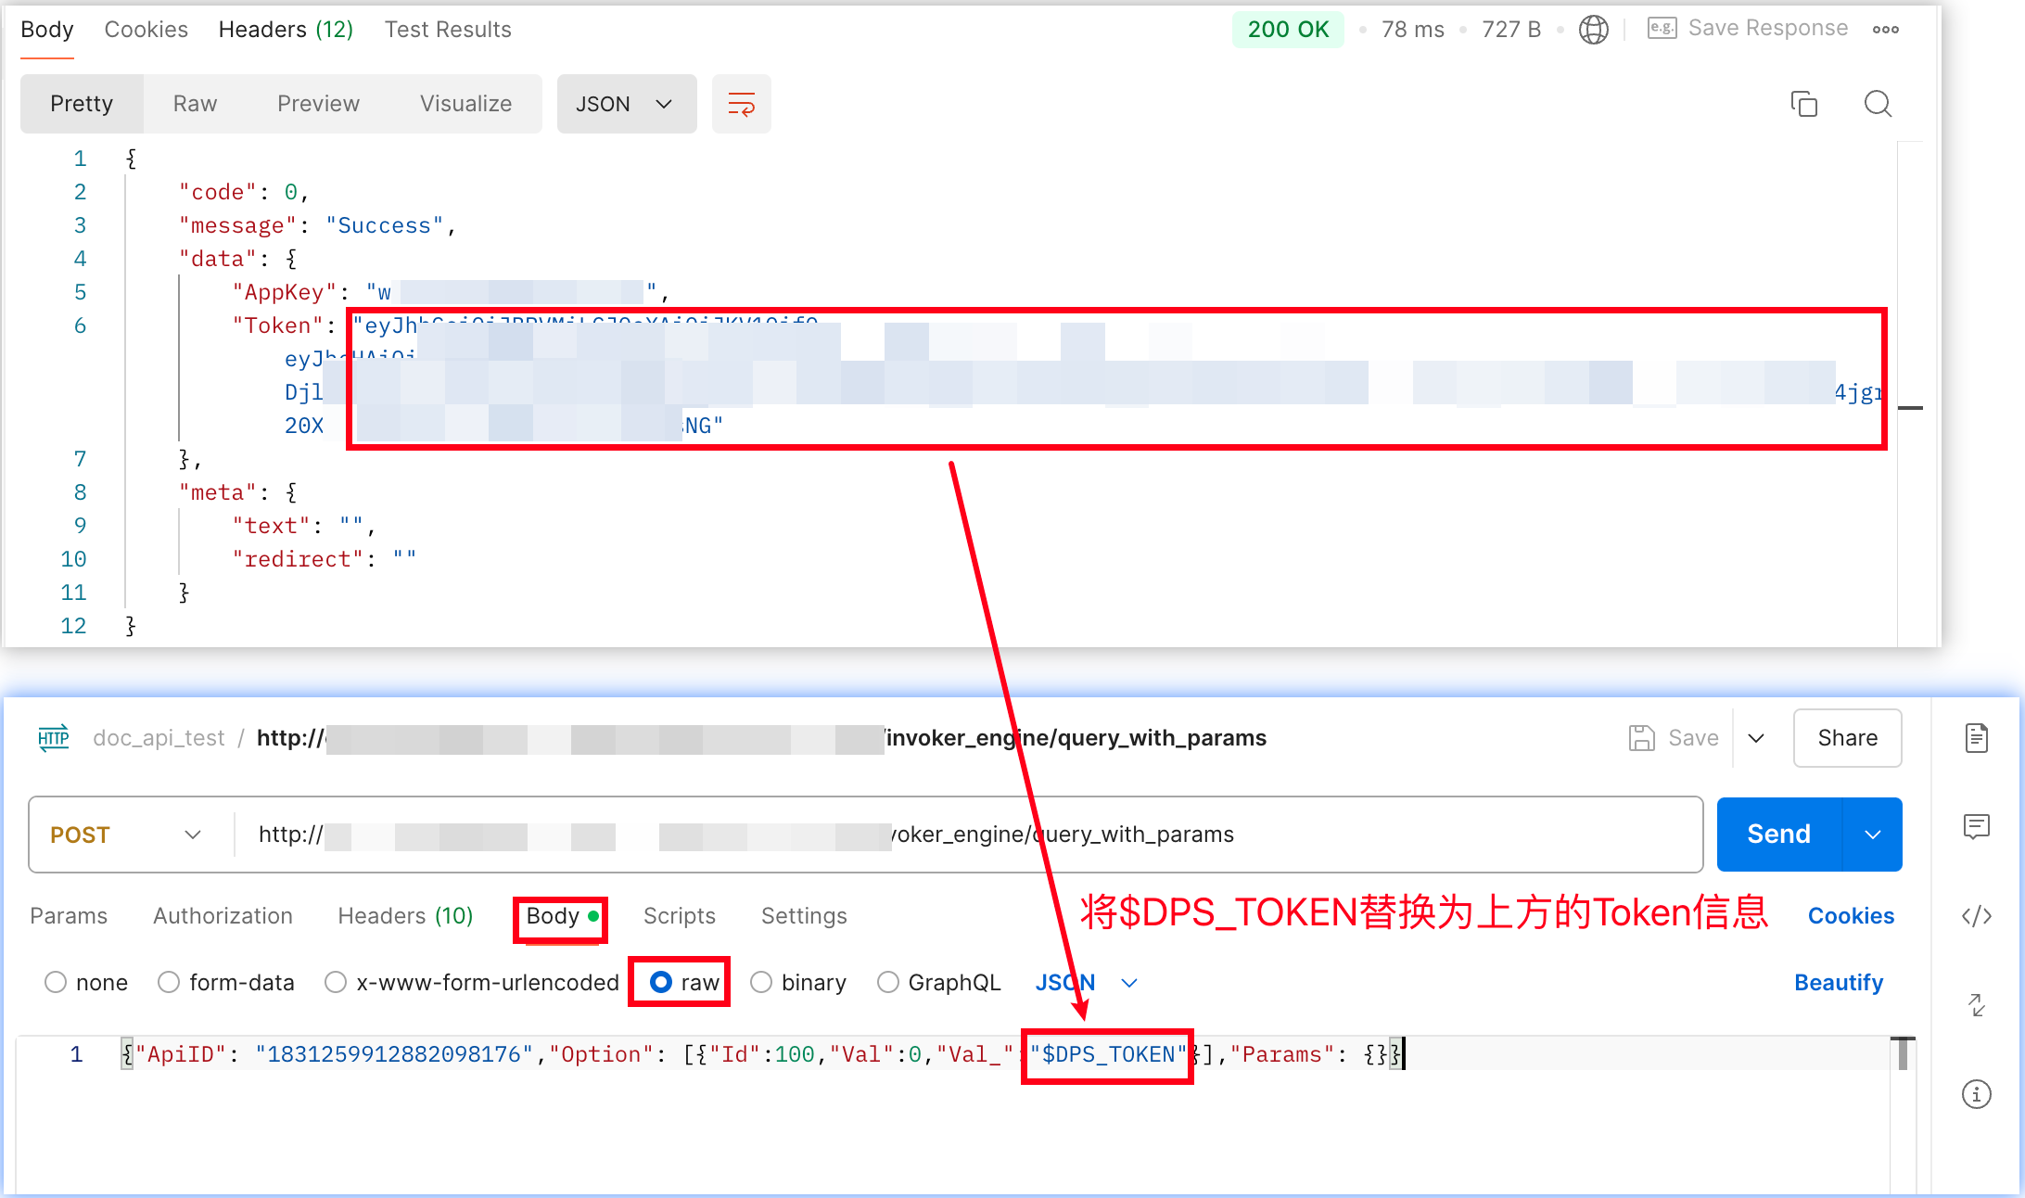Open the comments icon in sidebar
The image size is (2025, 1198).
tap(1976, 826)
